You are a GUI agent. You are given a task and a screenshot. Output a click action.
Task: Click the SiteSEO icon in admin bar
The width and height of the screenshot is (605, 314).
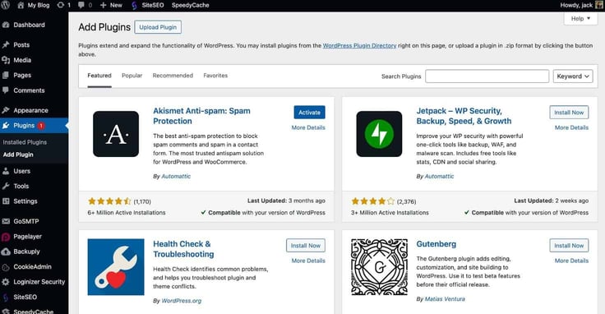(x=134, y=6)
